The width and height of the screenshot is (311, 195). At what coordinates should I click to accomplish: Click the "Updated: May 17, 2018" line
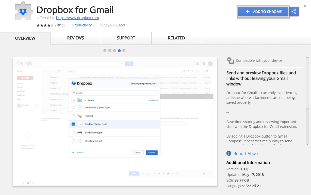click(245, 175)
